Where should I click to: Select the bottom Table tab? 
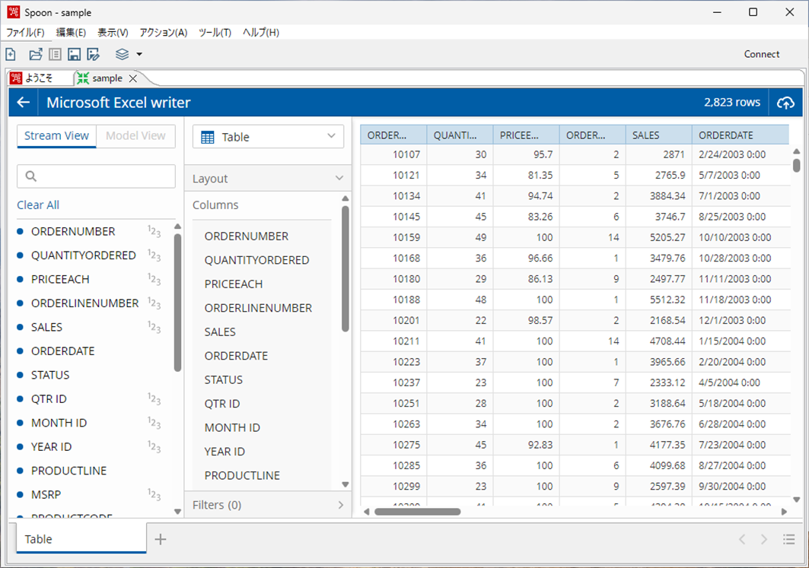click(x=81, y=538)
